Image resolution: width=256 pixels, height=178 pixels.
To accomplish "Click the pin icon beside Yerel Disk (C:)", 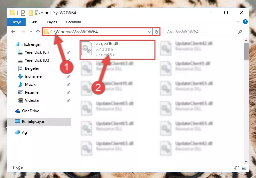I will tap(68, 52).
